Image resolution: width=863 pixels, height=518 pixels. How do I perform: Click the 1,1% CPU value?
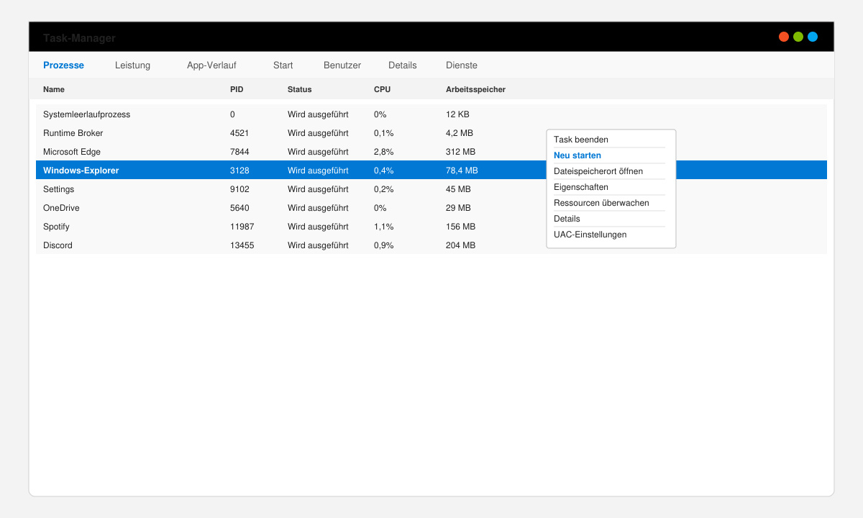coord(384,227)
